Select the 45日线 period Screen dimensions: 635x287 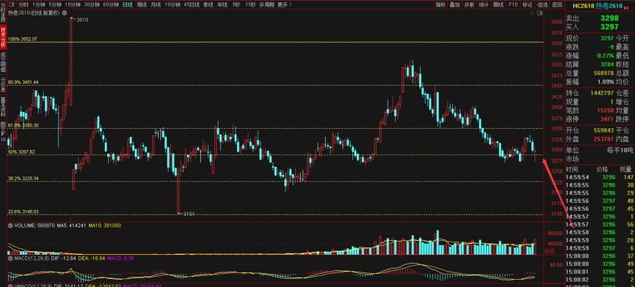tap(192, 5)
